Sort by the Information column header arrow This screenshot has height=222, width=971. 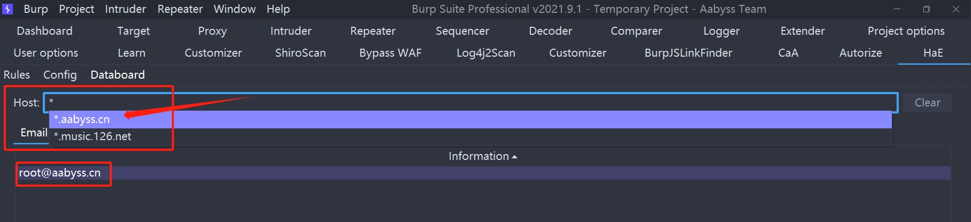[514, 157]
